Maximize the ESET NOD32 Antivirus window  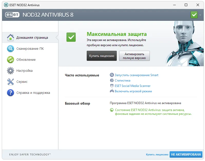point(186,5)
